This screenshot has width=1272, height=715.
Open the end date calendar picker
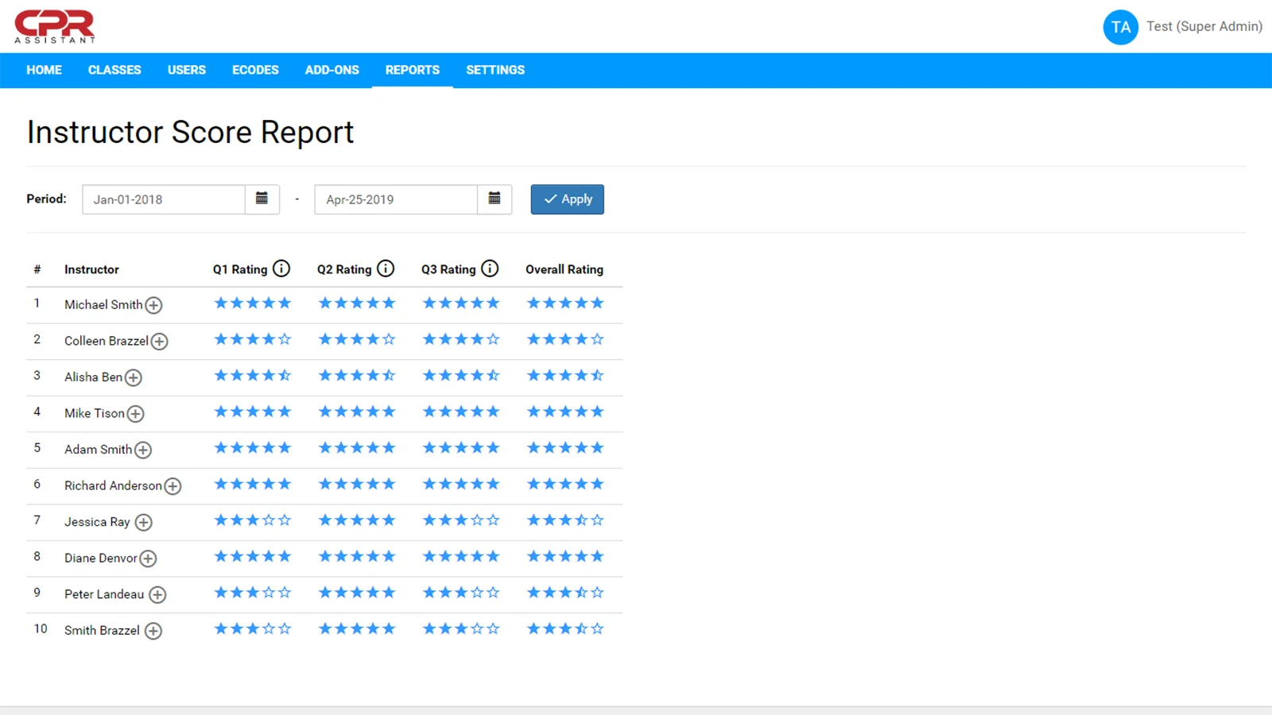tap(494, 199)
